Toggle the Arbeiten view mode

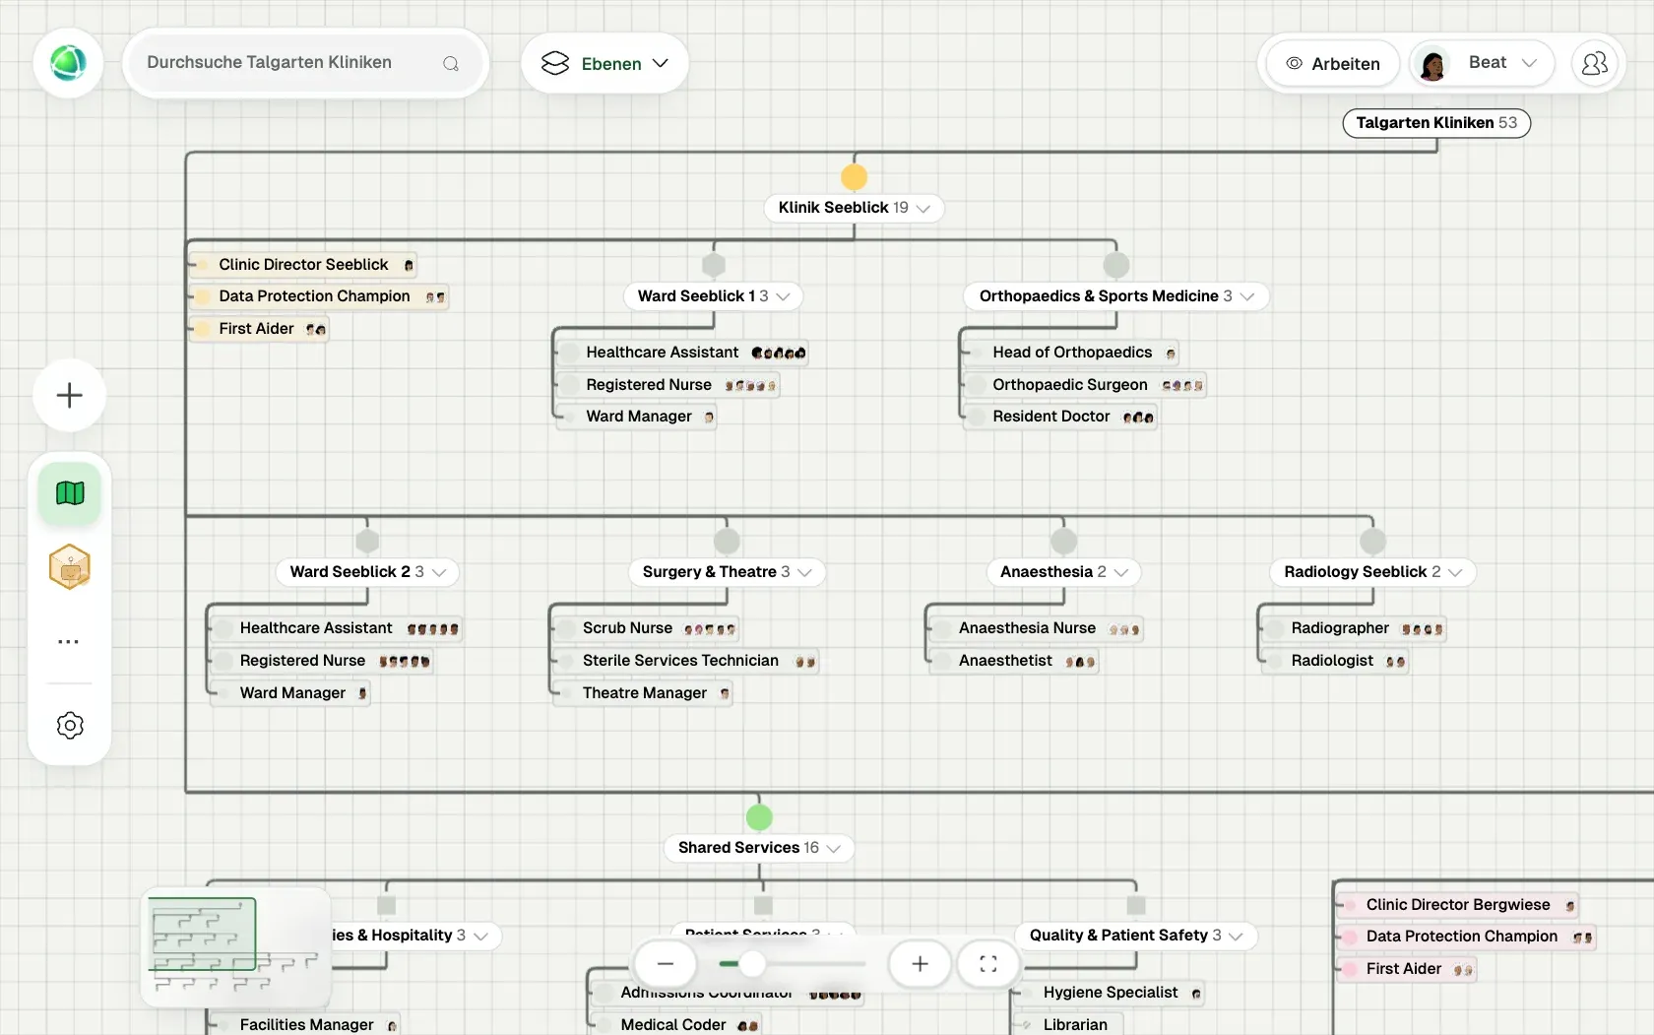[1333, 64]
